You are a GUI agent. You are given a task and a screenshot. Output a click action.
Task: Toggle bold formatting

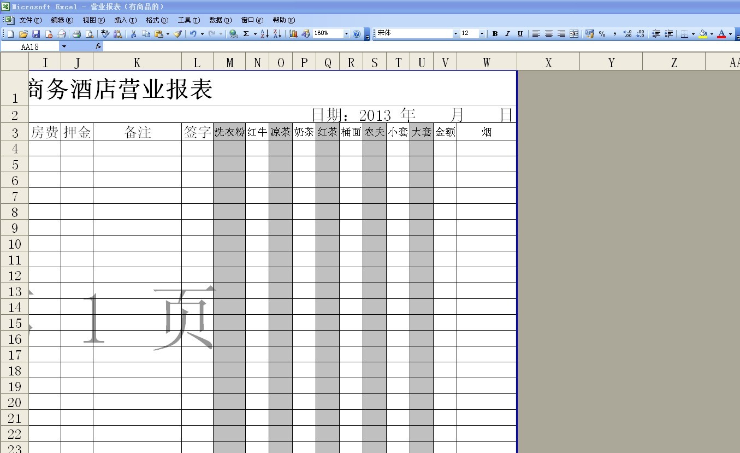(494, 33)
